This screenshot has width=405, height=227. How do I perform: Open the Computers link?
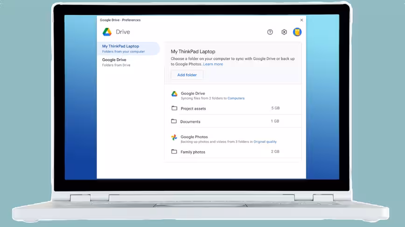236,98
